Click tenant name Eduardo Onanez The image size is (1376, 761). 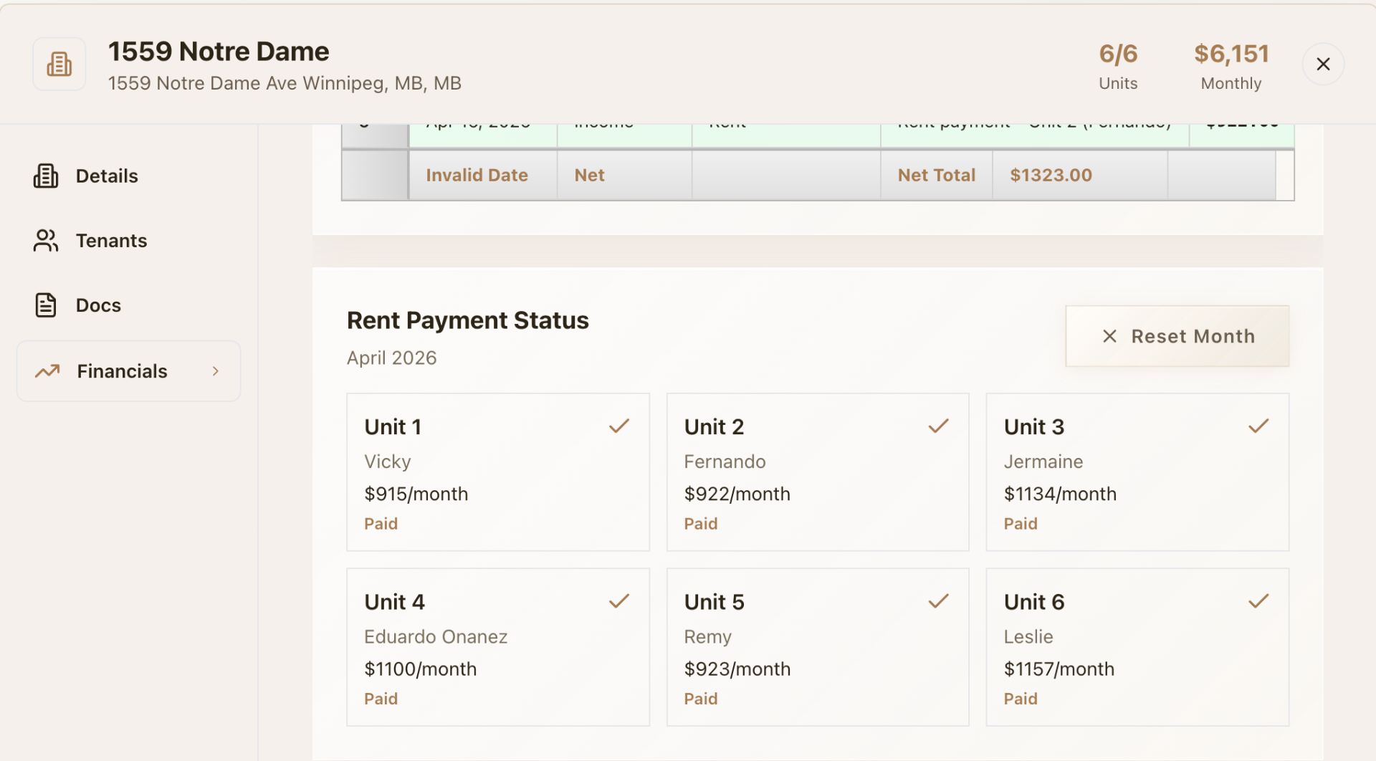436,636
